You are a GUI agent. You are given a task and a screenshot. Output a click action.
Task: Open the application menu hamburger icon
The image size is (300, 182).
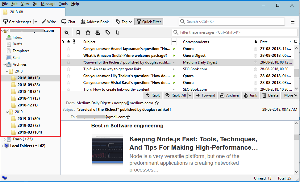pos(292,22)
